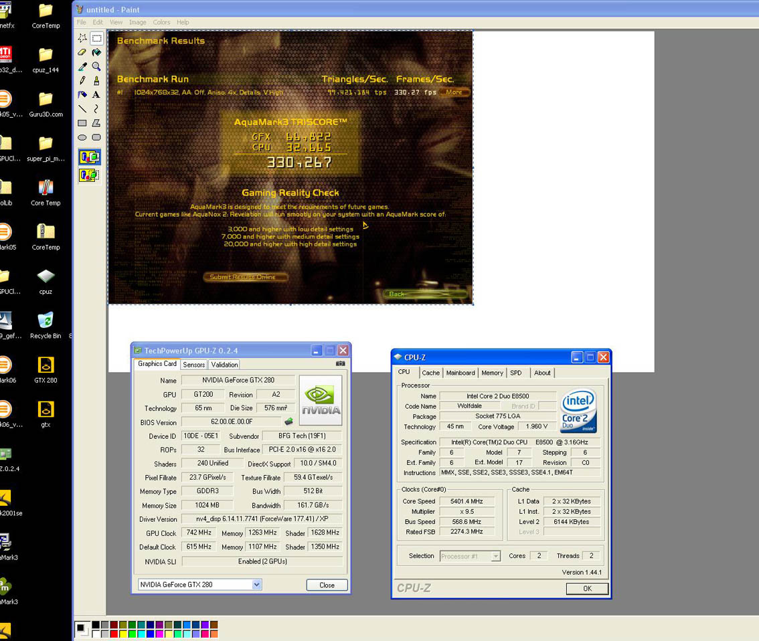The height and width of the screenshot is (641, 759).
Task: Select the Polygon shape tool
Action: point(97,123)
